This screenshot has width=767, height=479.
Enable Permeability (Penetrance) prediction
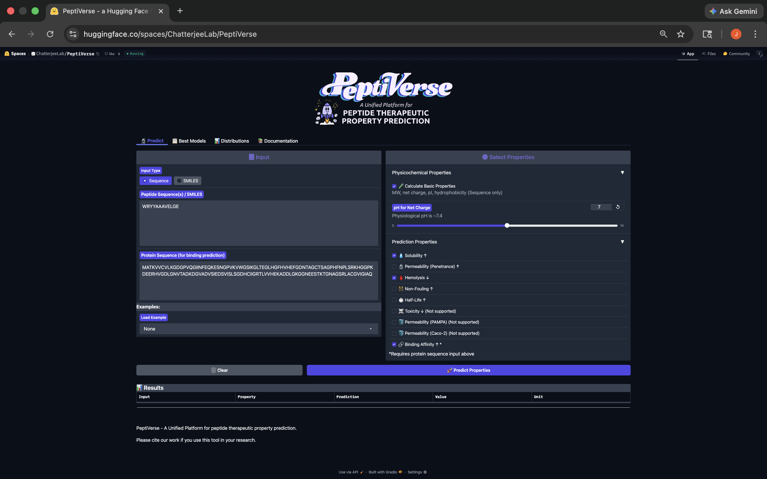click(394, 267)
